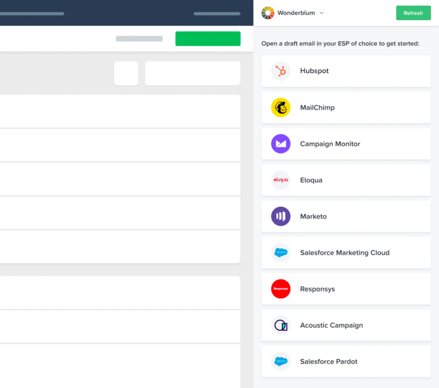Select the Responsys text label
The height and width of the screenshot is (388, 439).
[317, 289]
